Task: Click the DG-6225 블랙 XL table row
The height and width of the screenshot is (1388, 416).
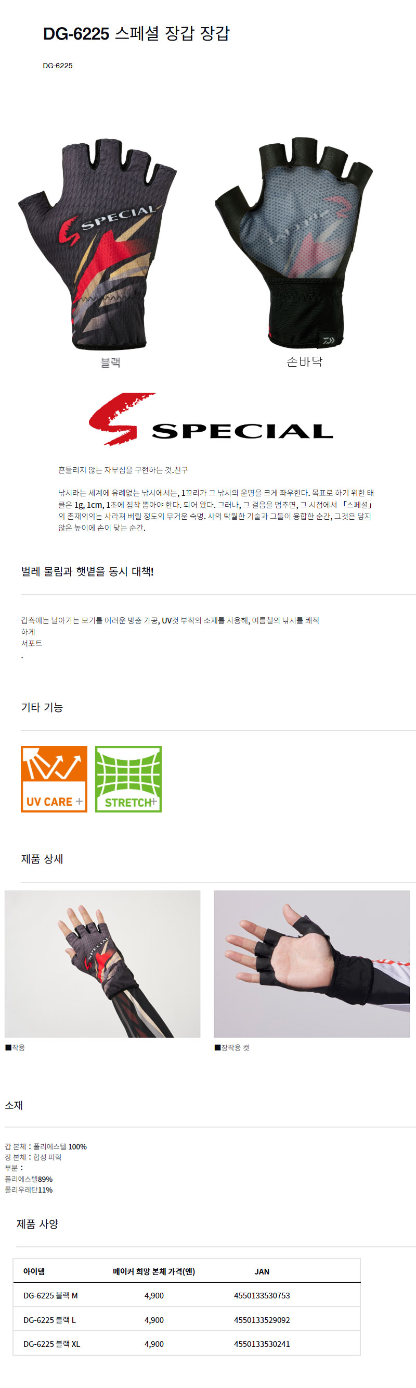Action: 187,1343
